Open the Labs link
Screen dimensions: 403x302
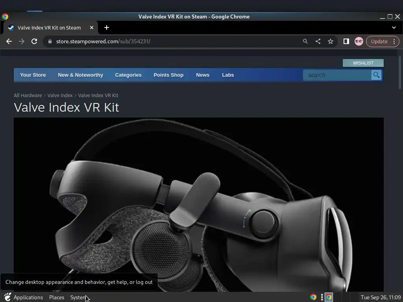(x=228, y=75)
